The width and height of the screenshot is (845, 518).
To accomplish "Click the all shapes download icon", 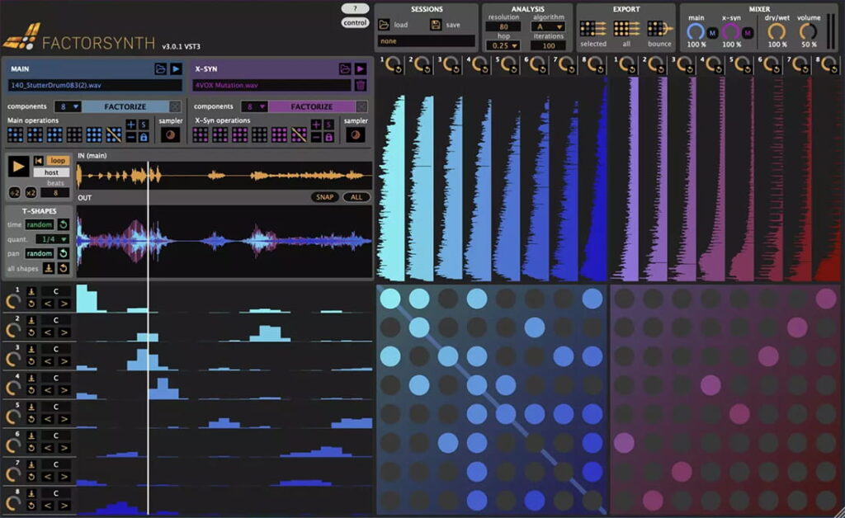I will [49, 268].
